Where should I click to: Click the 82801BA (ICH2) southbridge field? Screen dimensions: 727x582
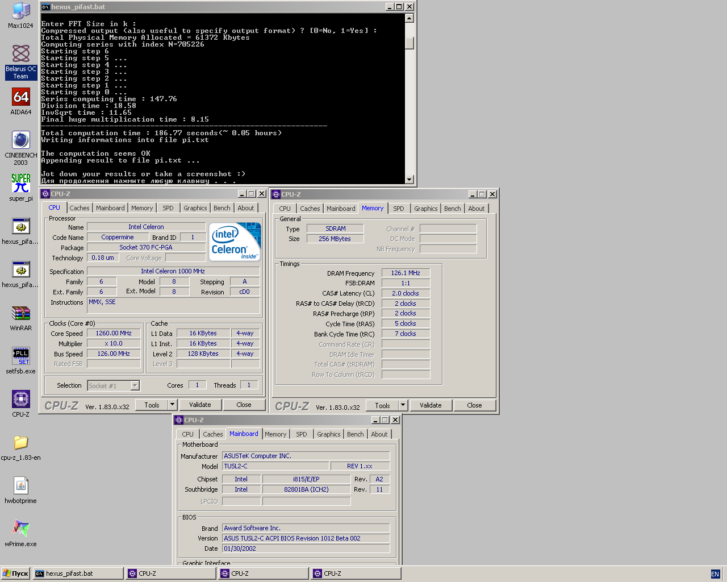pyautogui.click(x=306, y=489)
